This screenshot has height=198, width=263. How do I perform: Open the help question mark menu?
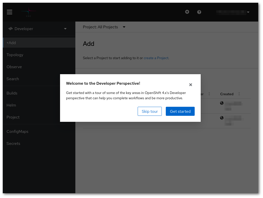199,12
